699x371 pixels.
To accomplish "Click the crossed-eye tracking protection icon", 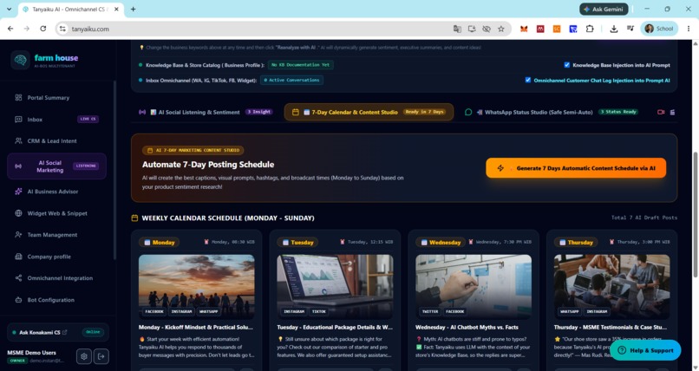I will [487, 29].
